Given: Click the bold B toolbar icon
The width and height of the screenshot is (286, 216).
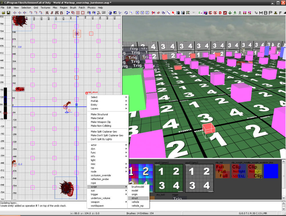Looking at the screenshot, I should (265, 13).
